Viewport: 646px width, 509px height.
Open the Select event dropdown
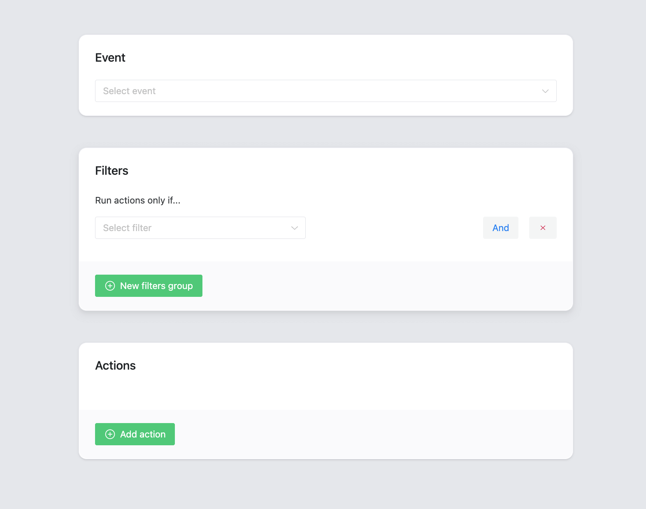pos(325,91)
